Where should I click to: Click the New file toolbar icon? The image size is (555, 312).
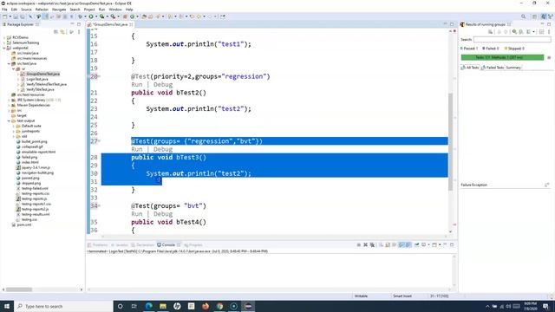pos(5,16)
